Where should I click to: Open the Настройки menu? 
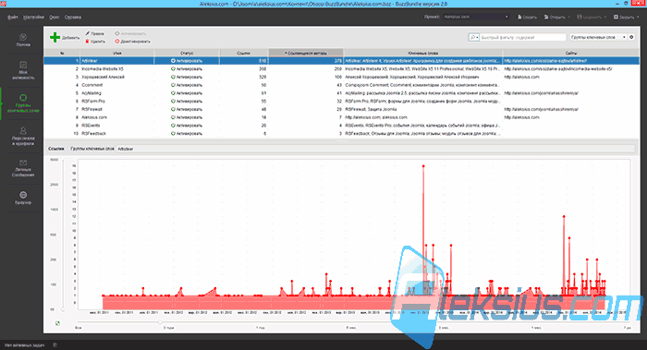pyautogui.click(x=33, y=17)
